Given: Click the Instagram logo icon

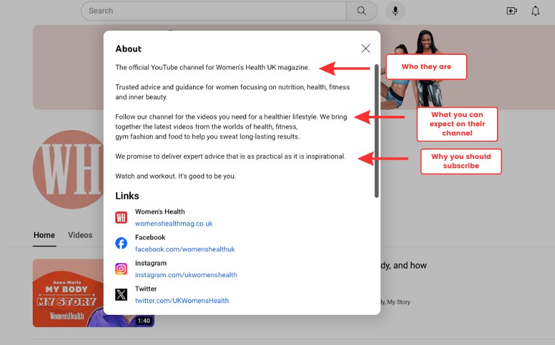Looking at the screenshot, I should click(121, 269).
